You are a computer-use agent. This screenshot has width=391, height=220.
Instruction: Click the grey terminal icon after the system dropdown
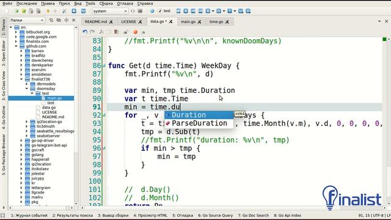coord(140,11)
